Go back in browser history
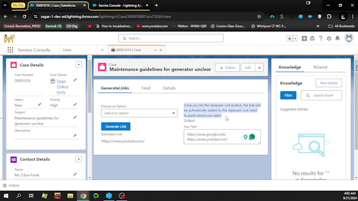This screenshot has width=358, height=201. click(5, 17)
